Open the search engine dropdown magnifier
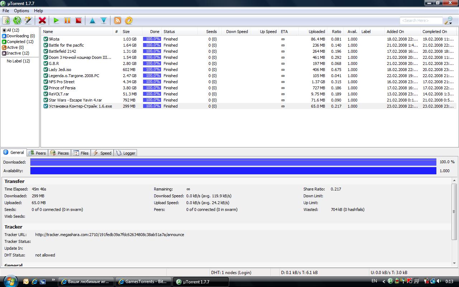 tap(449, 21)
